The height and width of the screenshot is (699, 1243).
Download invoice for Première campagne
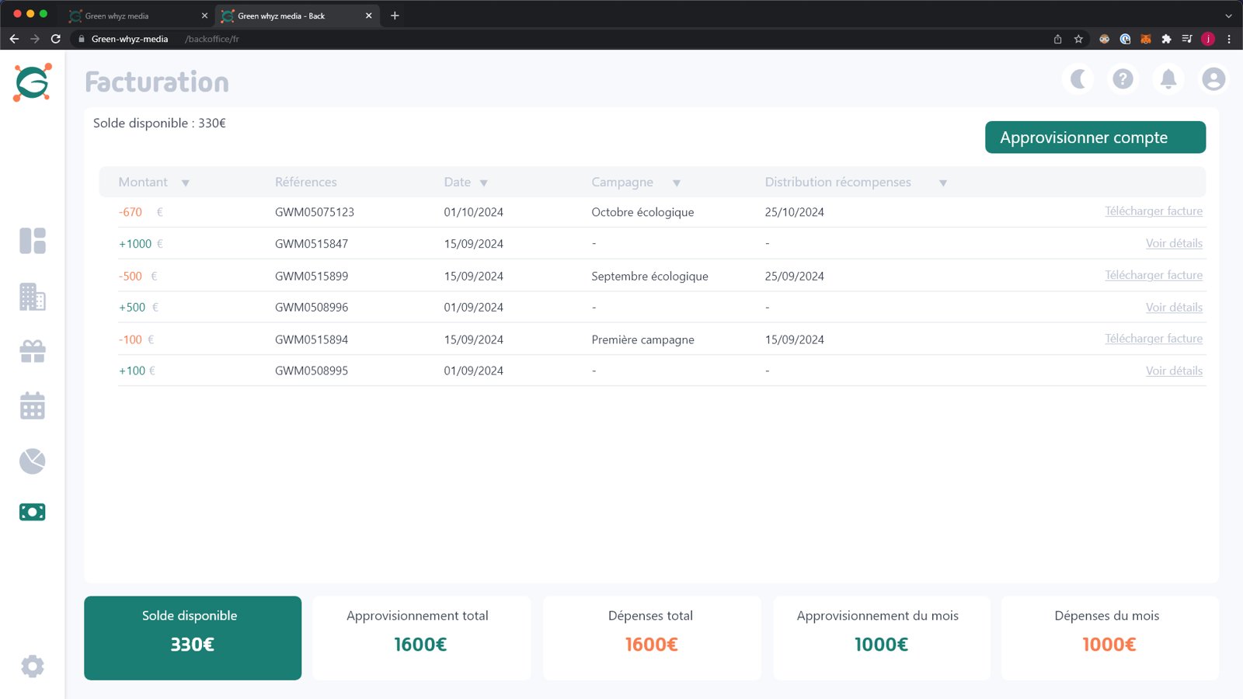pos(1154,339)
